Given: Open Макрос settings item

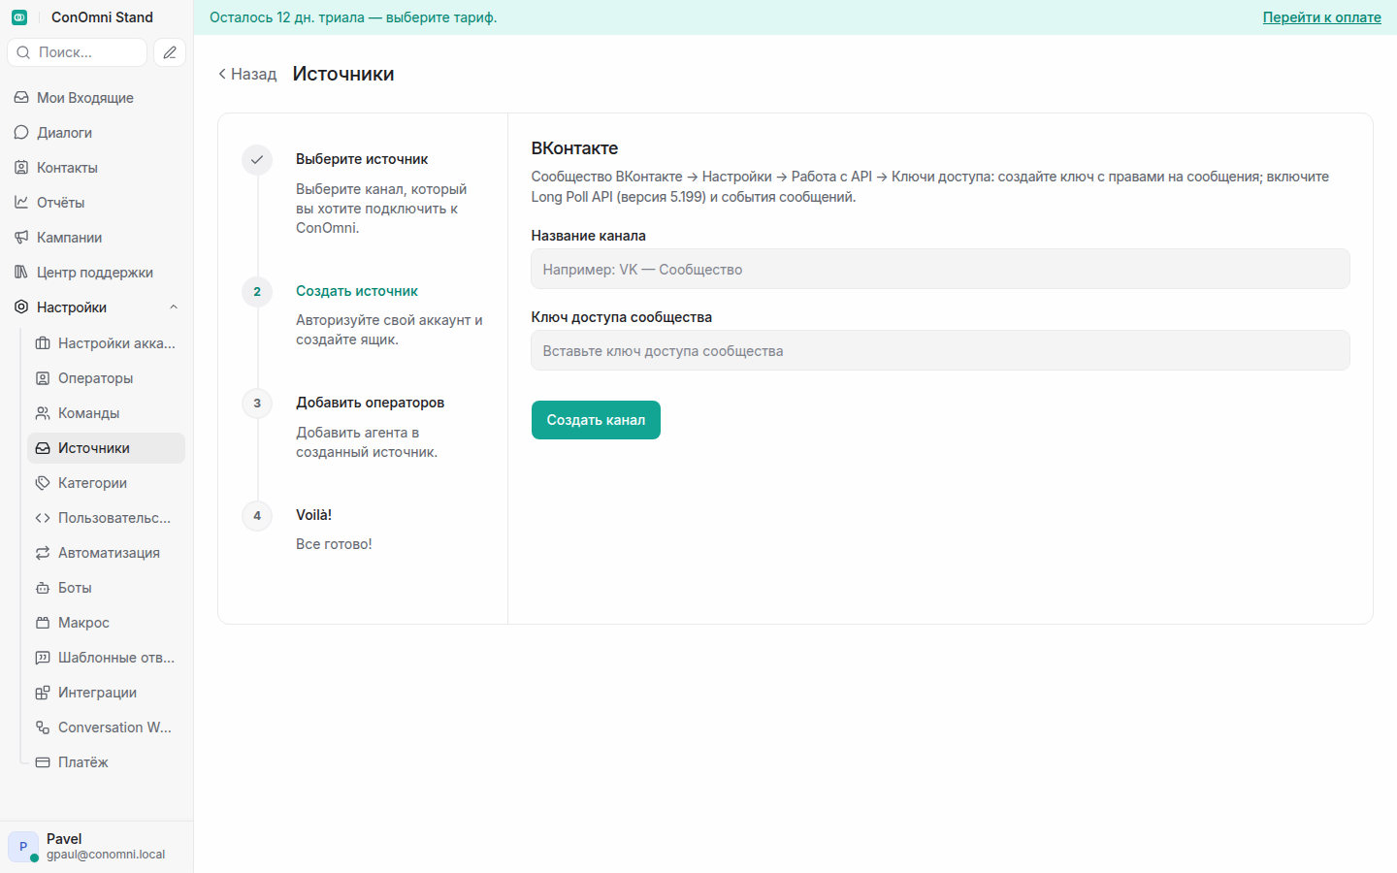Looking at the screenshot, I should pos(107,623).
